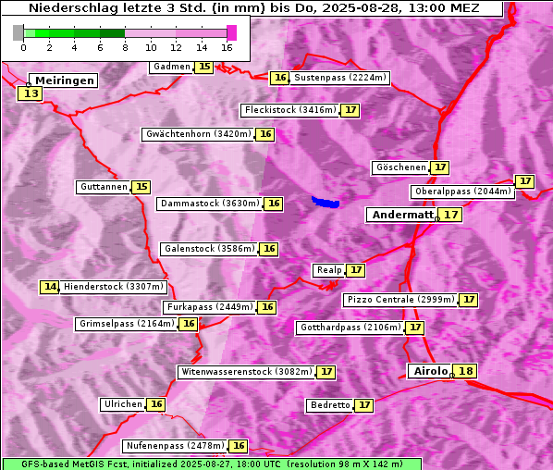553x470 pixels.
Task: Click the Gotthardpass (2106m) label
Action: click(x=350, y=328)
